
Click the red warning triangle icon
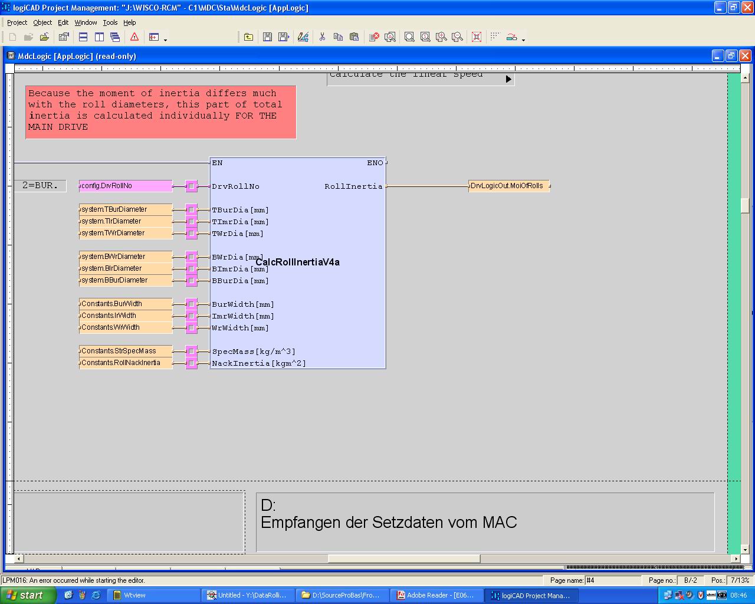[x=134, y=37]
